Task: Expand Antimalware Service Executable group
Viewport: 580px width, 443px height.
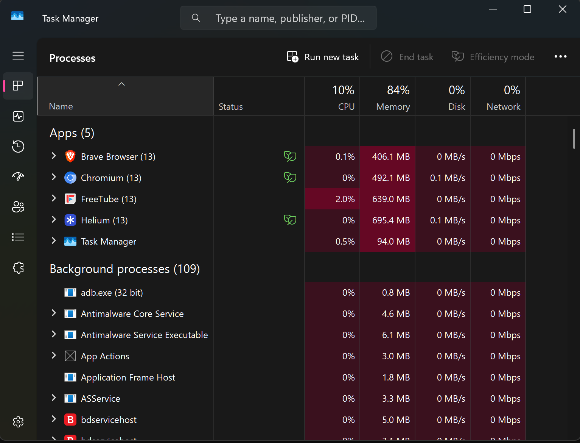Action: coord(54,334)
